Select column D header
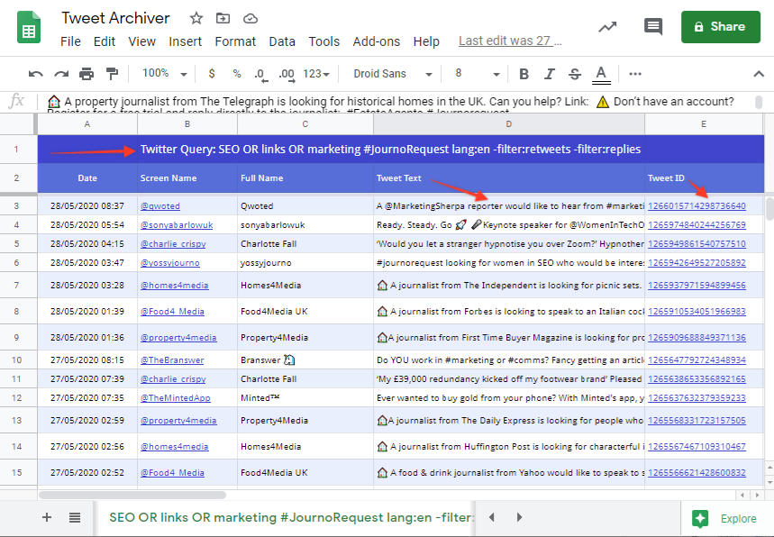The width and height of the screenshot is (774, 537). tap(509, 123)
